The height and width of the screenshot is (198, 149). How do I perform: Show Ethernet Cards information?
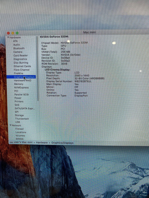pyautogui.click(x=22, y=66)
